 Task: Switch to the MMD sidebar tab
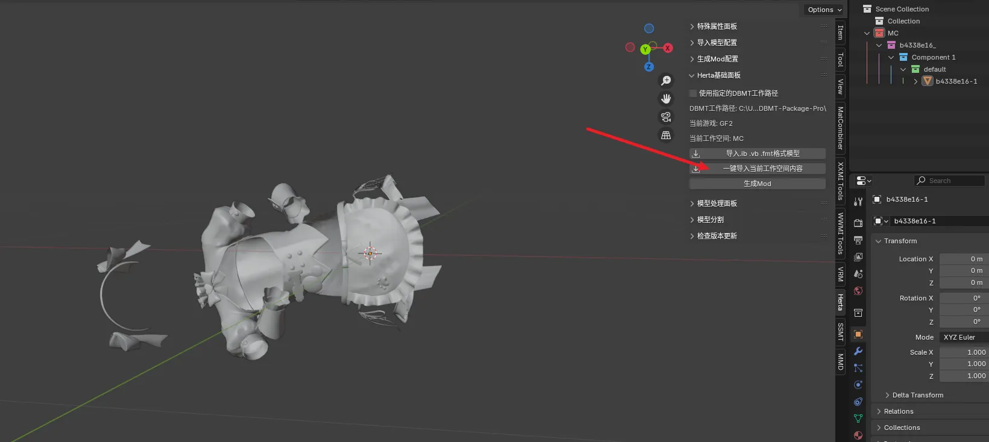[840, 362]
